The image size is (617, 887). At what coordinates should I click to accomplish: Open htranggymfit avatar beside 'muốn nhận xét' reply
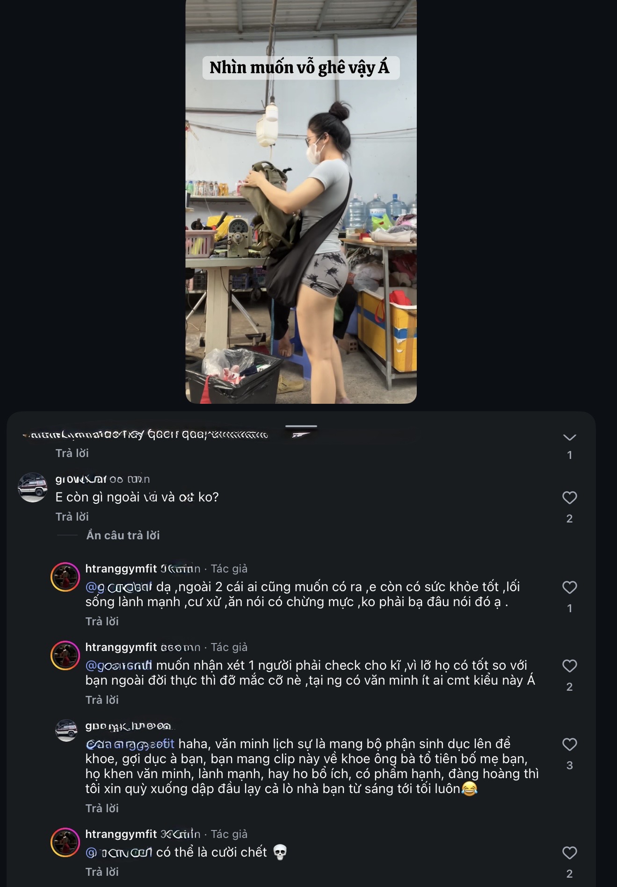click(65, 655)
